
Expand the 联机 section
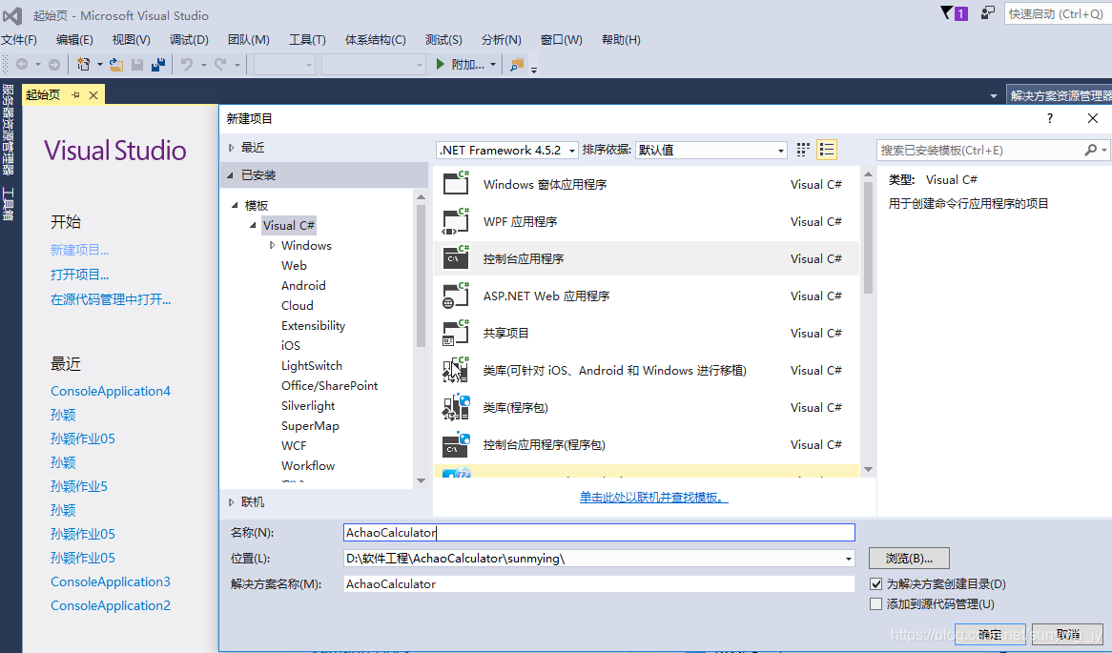coord(231,502)
